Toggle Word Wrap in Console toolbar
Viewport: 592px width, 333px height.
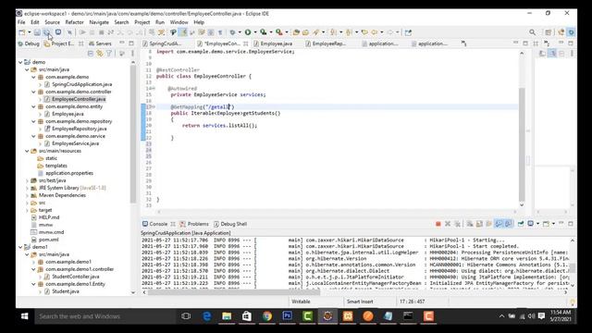click(488, 224)
